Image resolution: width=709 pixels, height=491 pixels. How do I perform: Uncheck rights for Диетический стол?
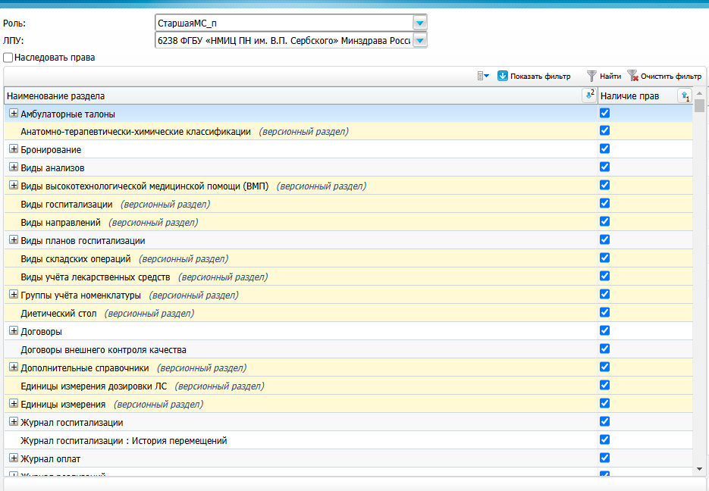click(604, 313)
